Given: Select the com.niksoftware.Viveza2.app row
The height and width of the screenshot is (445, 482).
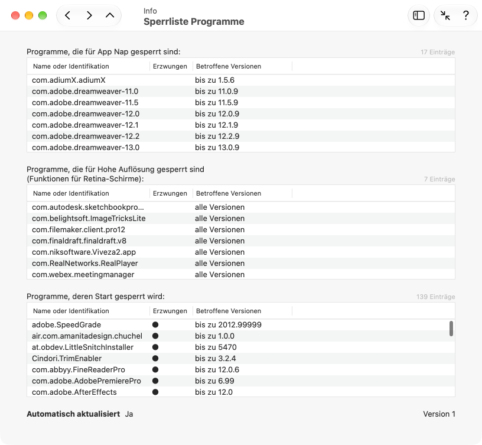Looking at the screenshot, I should (241, 252).
